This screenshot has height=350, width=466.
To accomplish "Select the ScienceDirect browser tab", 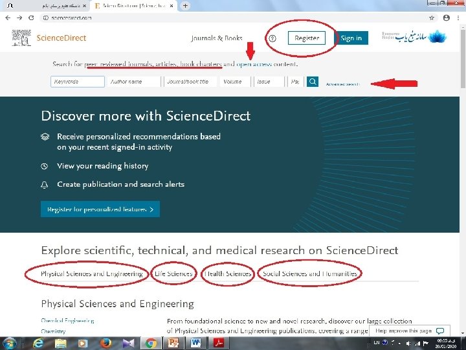I will (134, 6).
